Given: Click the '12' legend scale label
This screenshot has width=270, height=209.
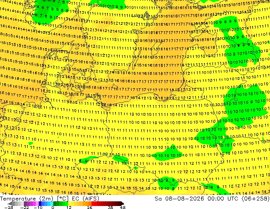Looking at the screenshot, I should pyautogui.click(x=69, y=207).
